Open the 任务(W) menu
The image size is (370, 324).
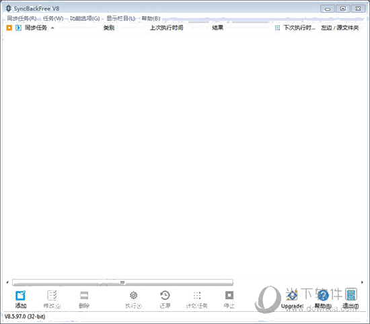coord(53,18)
